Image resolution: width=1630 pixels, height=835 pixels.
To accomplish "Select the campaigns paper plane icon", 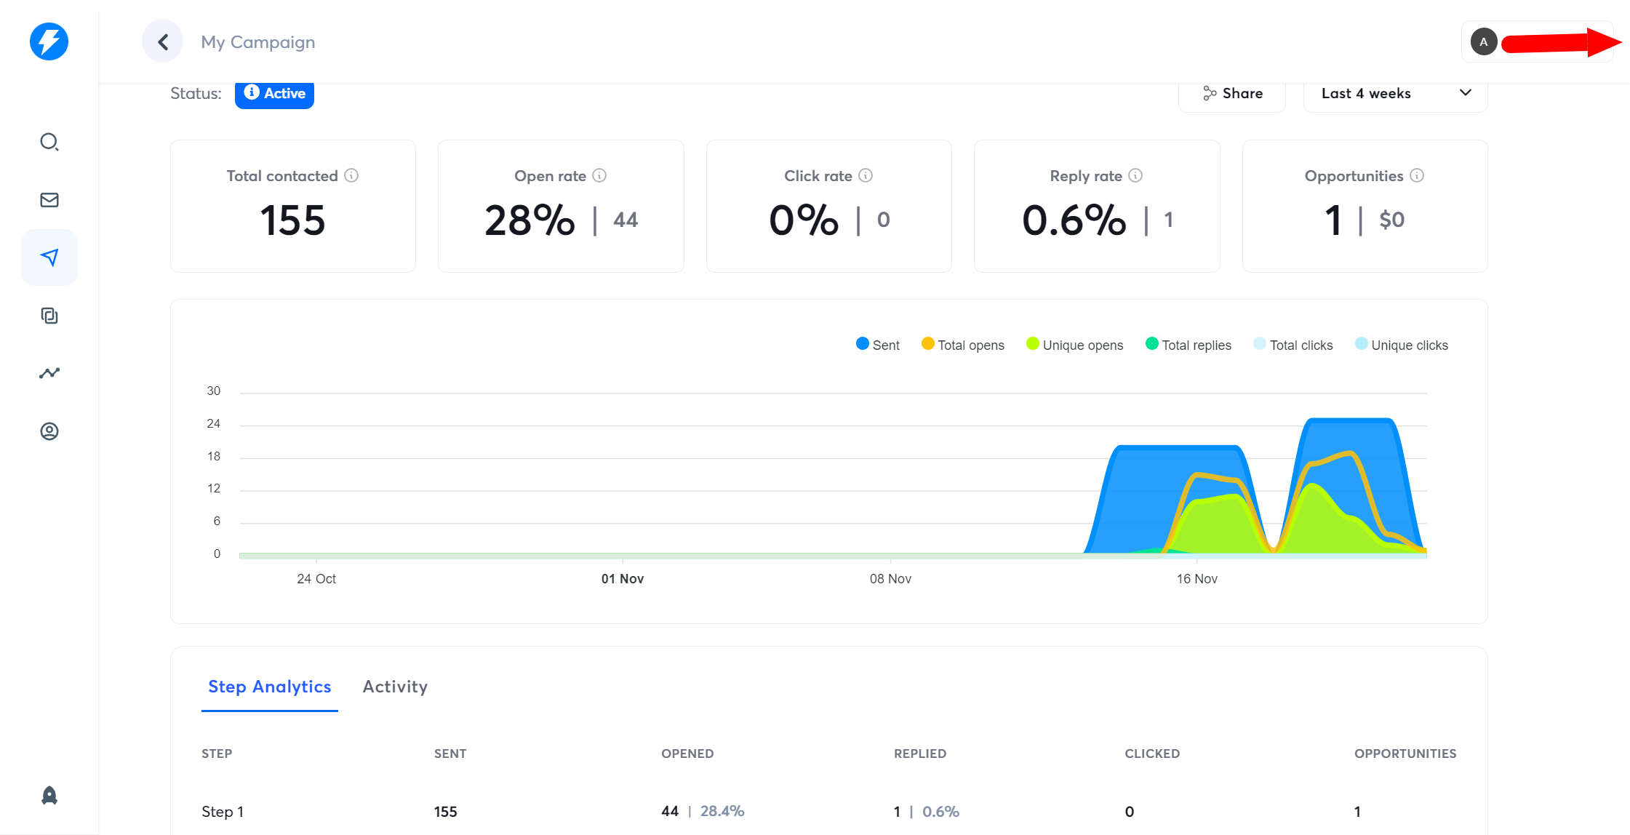I will tap(49, 257).
